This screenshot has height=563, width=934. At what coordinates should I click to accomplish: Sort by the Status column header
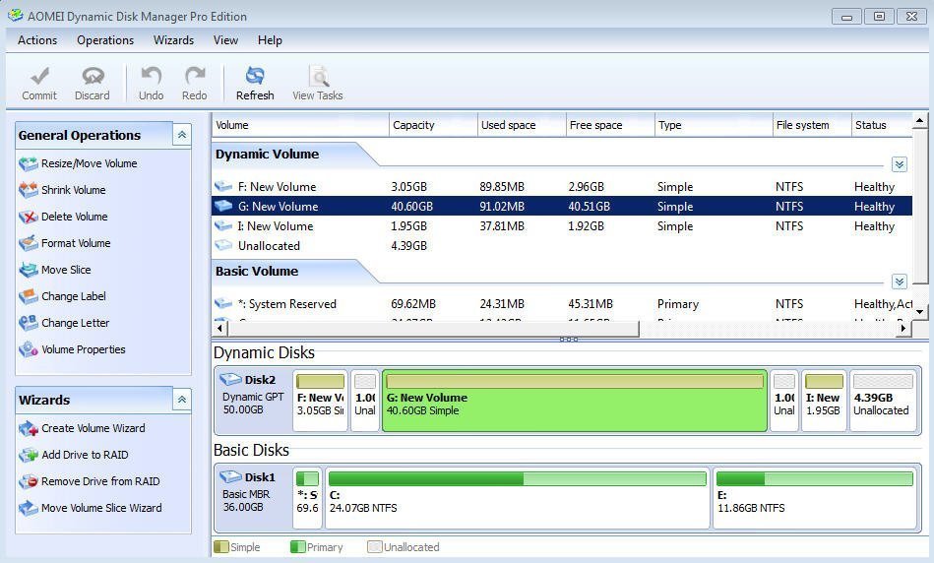882,125
